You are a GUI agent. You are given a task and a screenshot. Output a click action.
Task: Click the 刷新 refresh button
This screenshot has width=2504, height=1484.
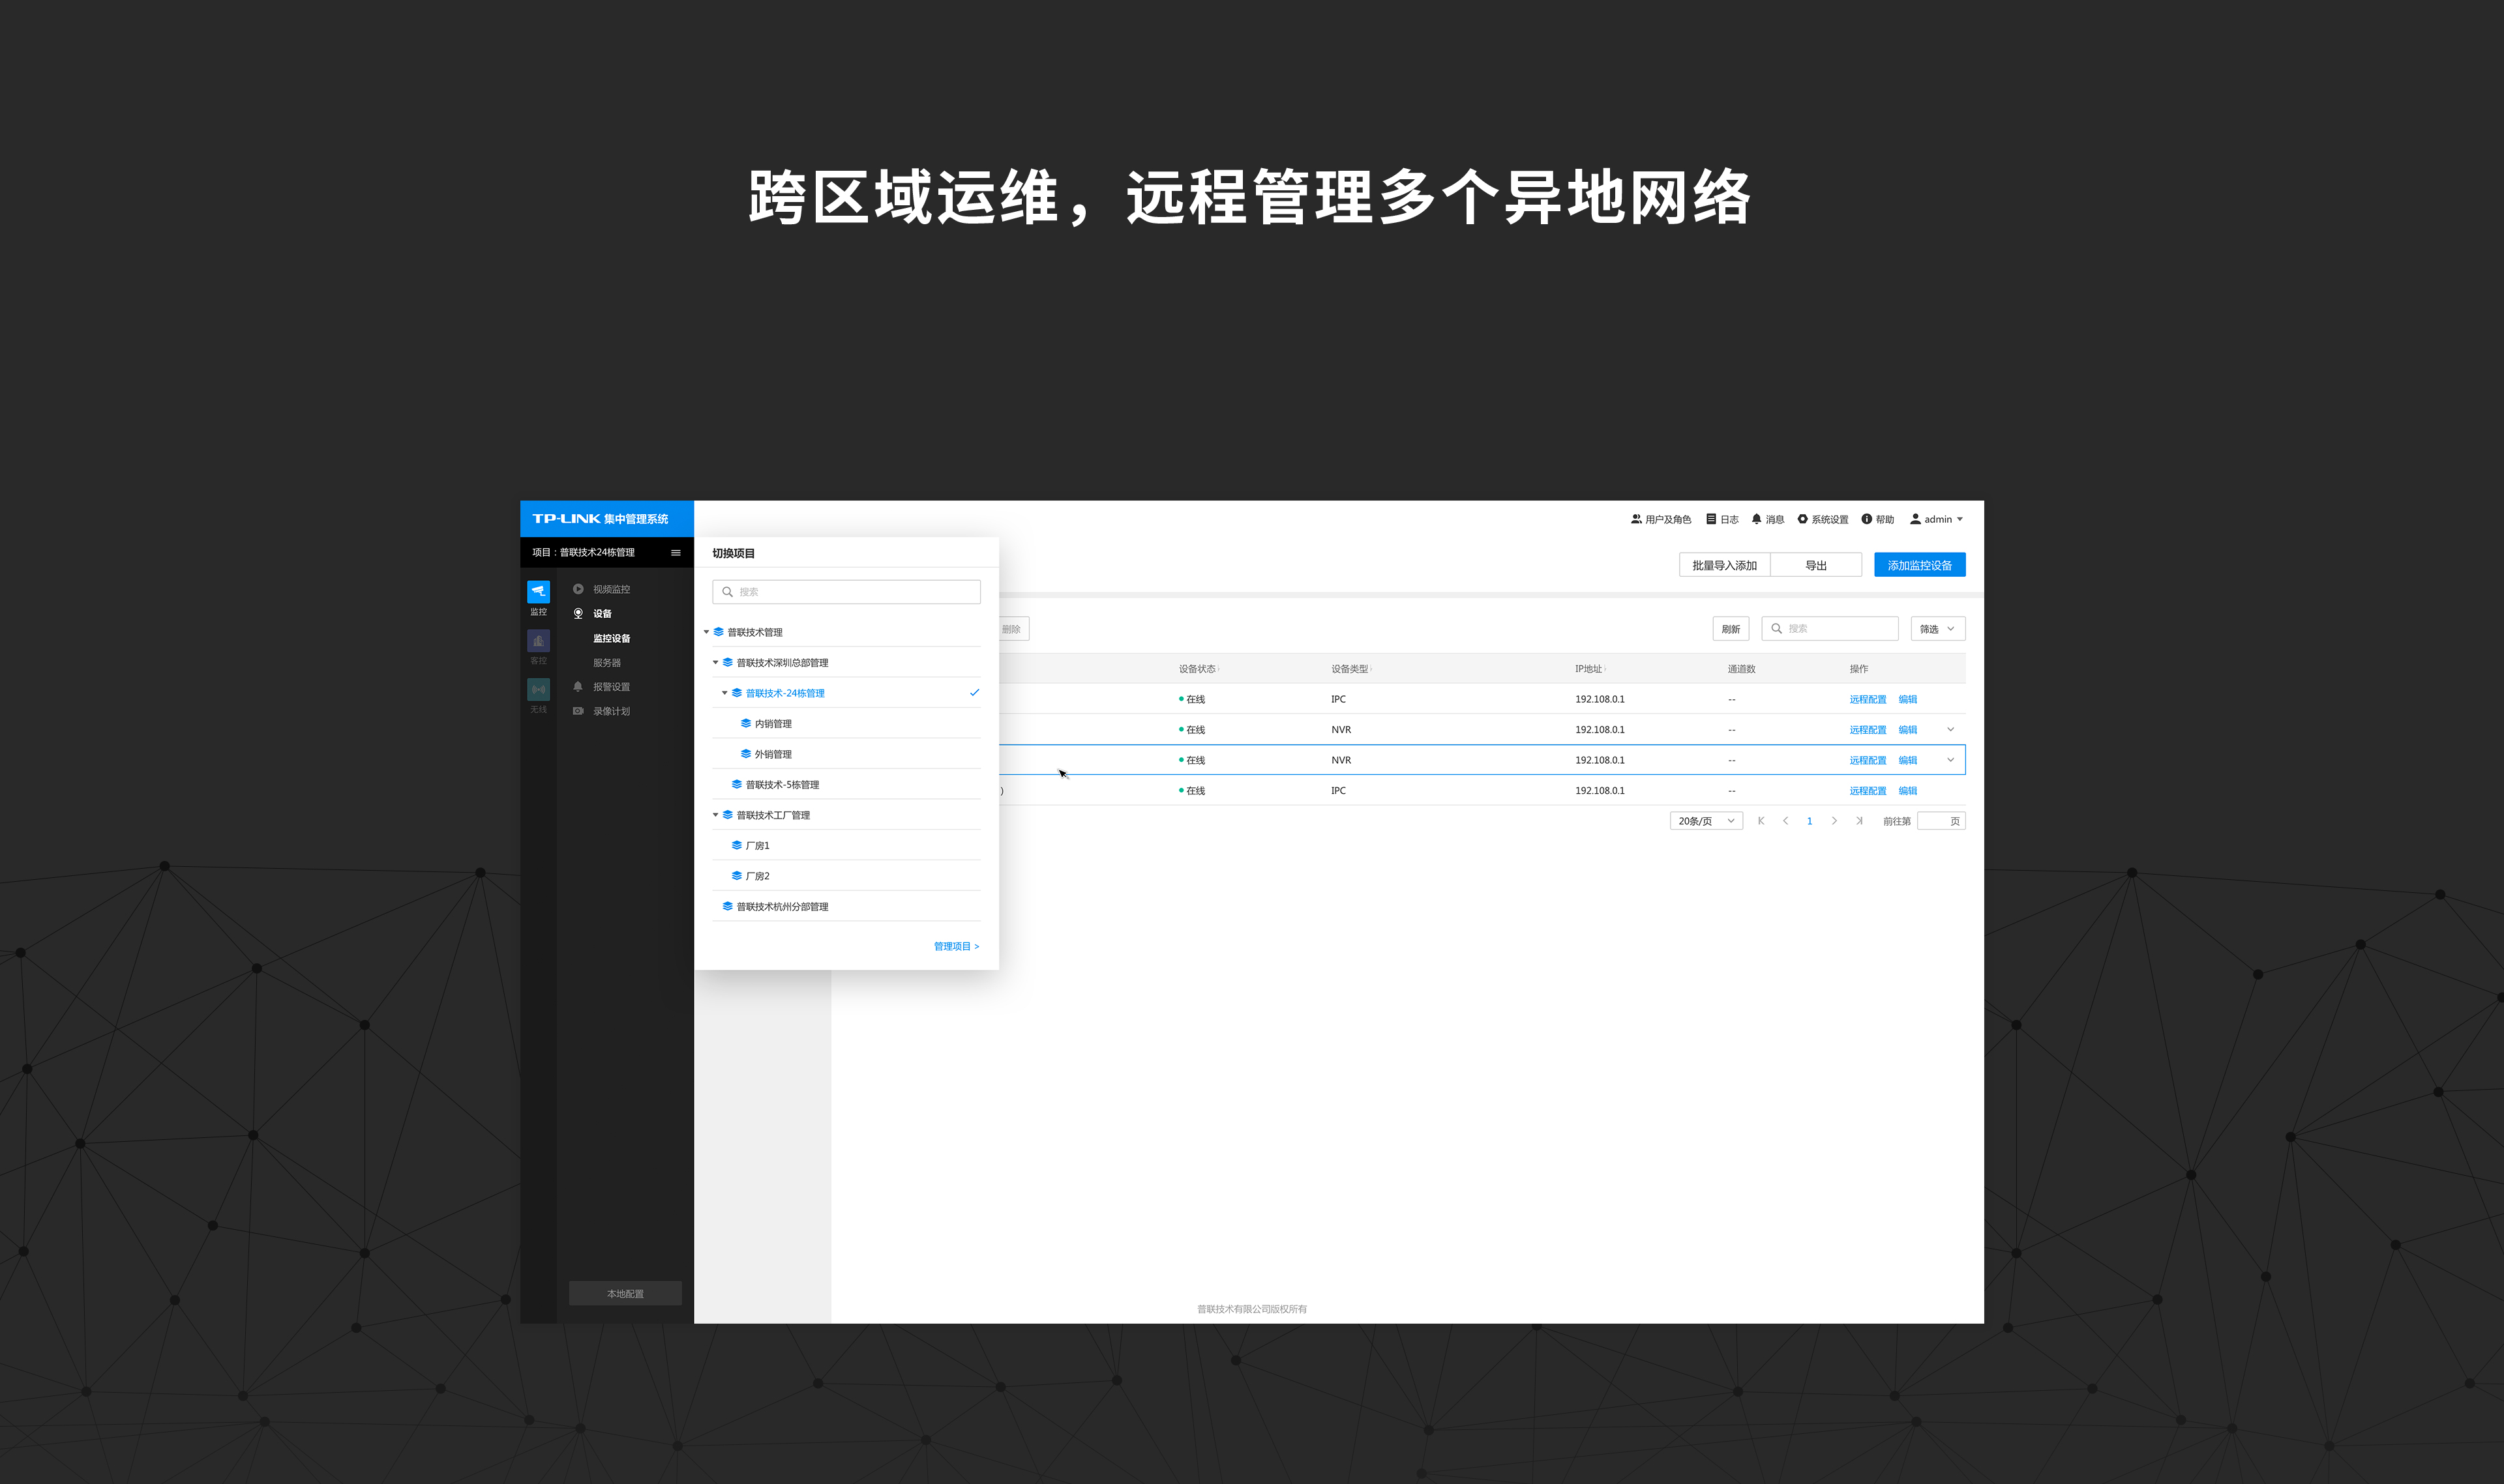1731,629
